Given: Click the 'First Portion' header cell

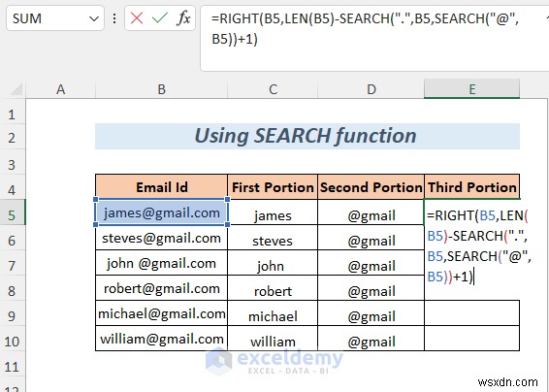Looking at the screenshot, I should pos(273,186).
